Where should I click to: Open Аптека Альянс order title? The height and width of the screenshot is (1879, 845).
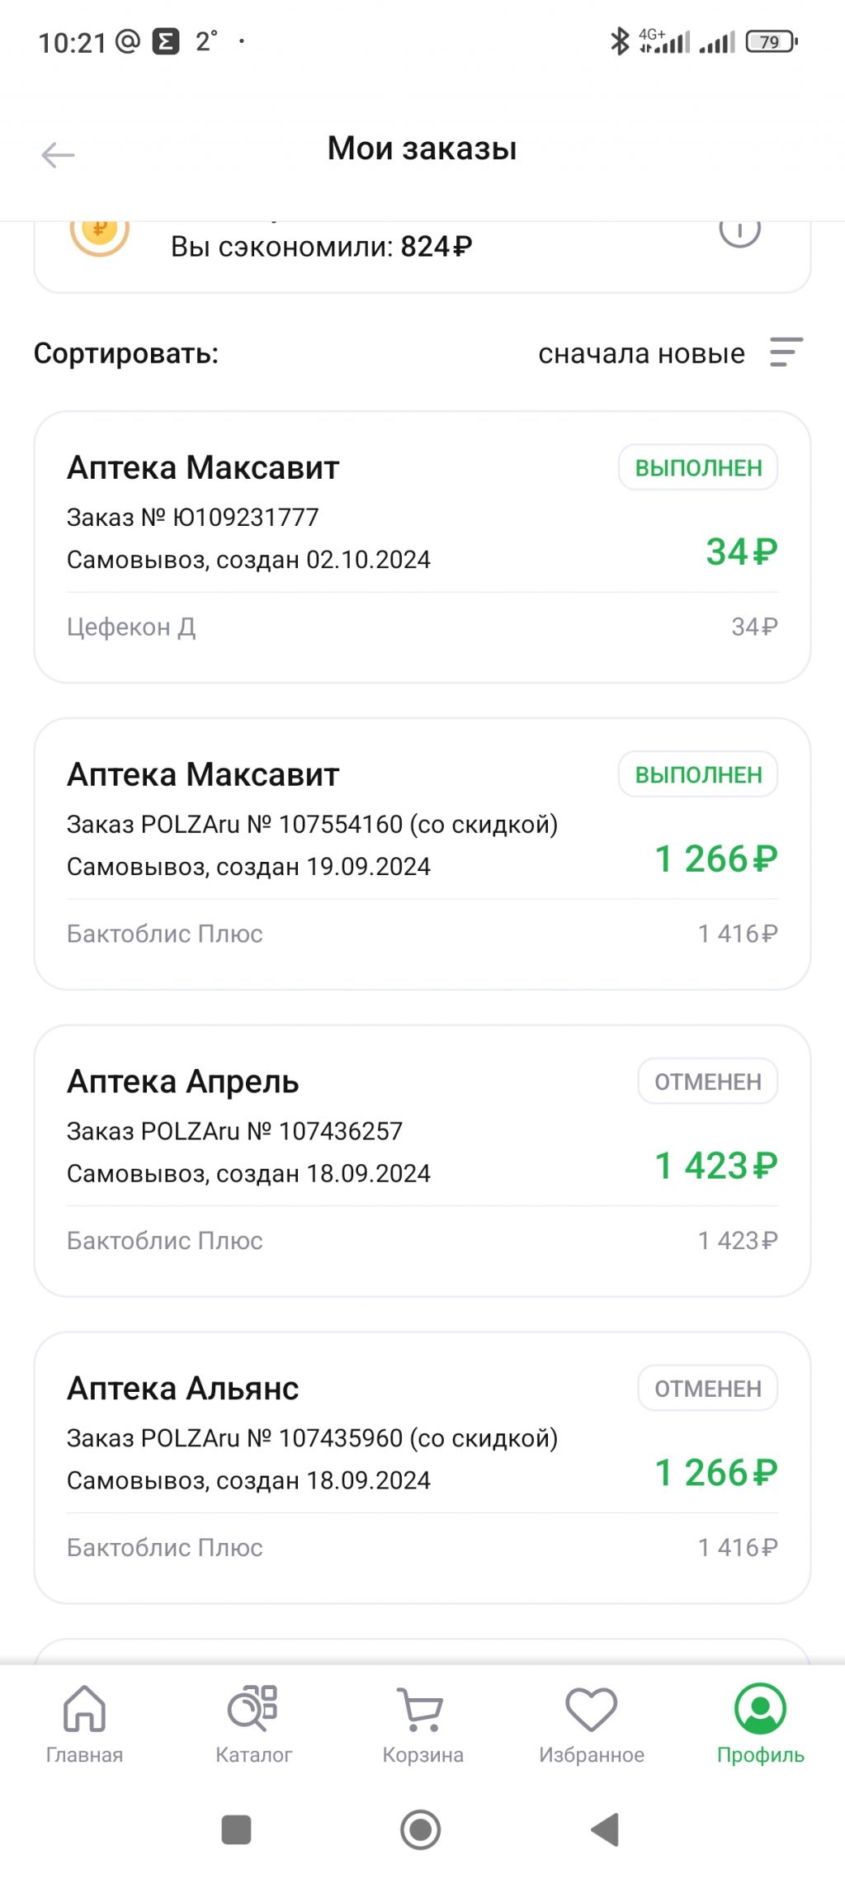[x=182, y=1389]
